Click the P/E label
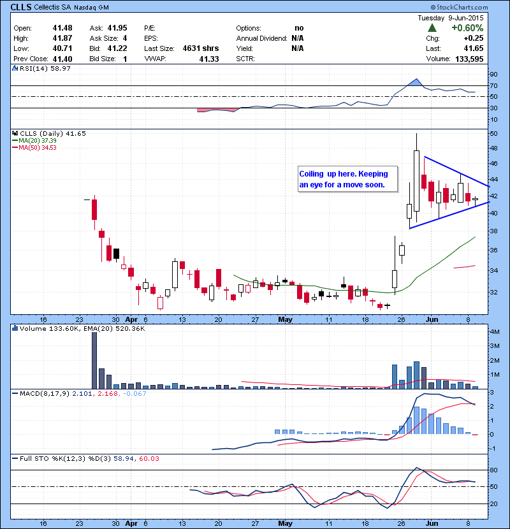 (150, 28)
